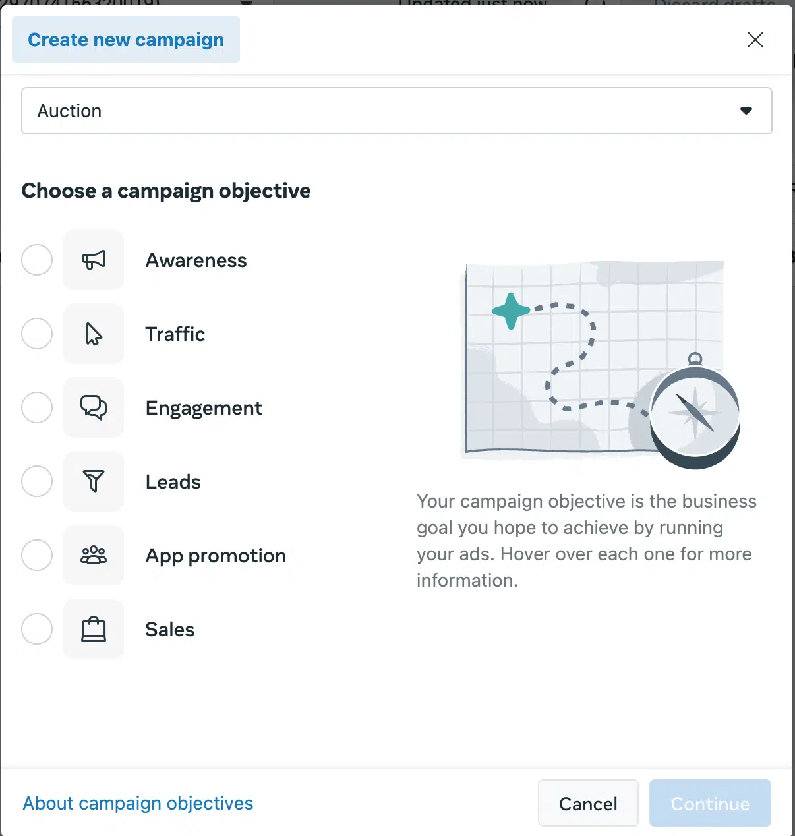795x836 pixels.
Task: Click the Traffic cursor icon
Action: point(94,334)
